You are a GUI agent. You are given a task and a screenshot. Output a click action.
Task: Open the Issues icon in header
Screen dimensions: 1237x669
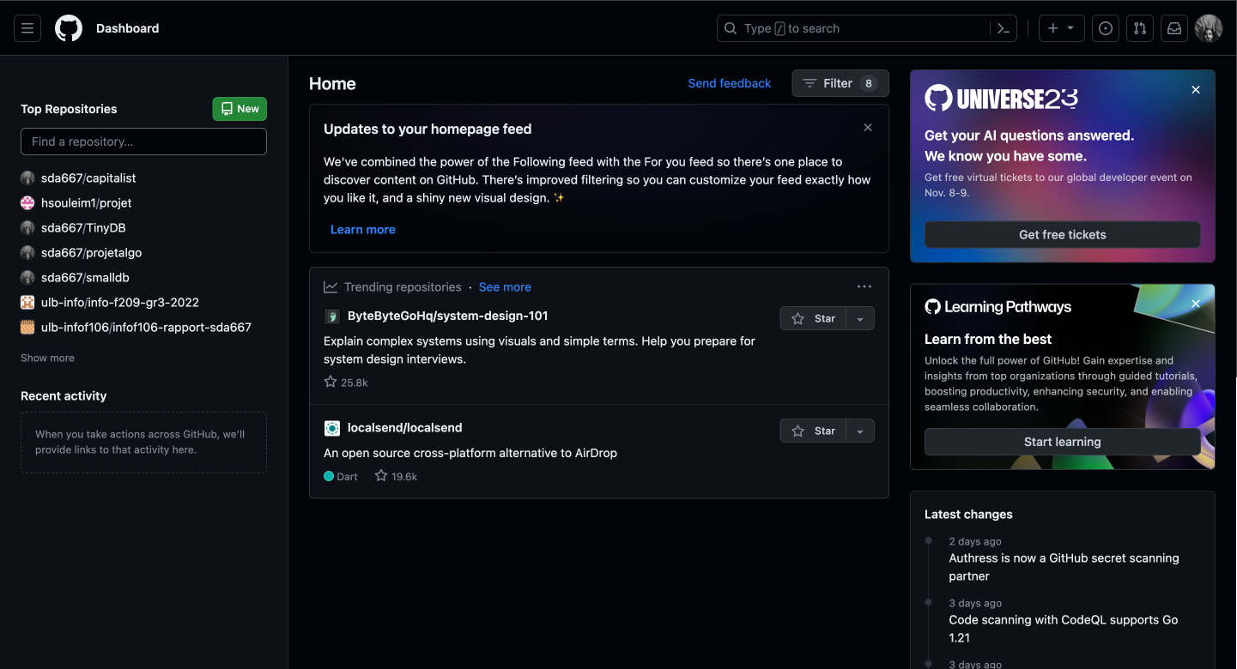click(x=1106, y=28)
